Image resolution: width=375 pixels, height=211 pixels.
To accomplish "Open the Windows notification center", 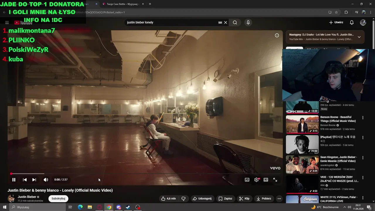I will pyautogui.click(x=369, y=207).
